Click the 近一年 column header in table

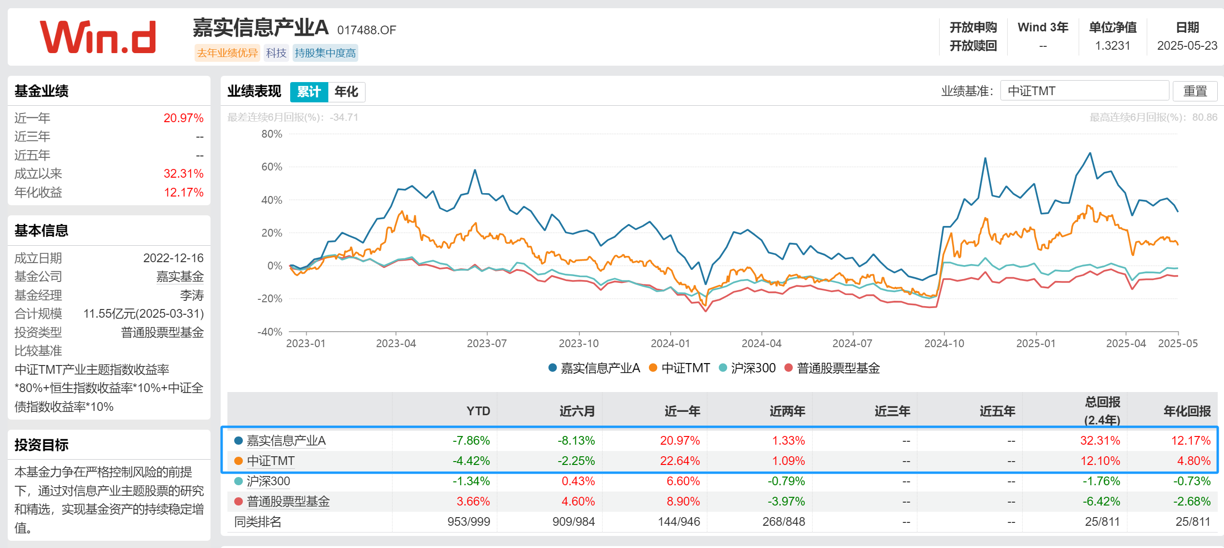tap(682, 411)
